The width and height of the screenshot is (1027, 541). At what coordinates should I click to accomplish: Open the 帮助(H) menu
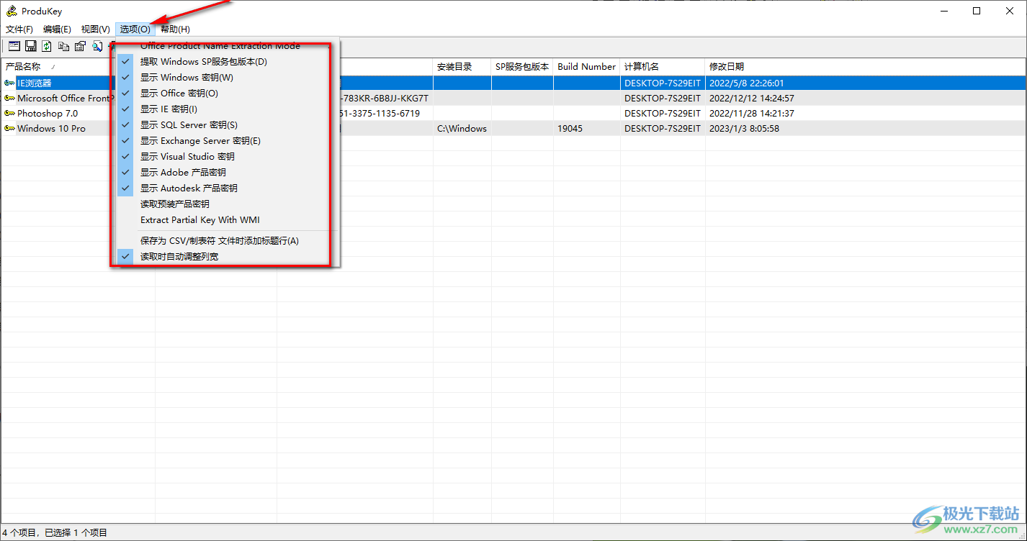(175, 29)
